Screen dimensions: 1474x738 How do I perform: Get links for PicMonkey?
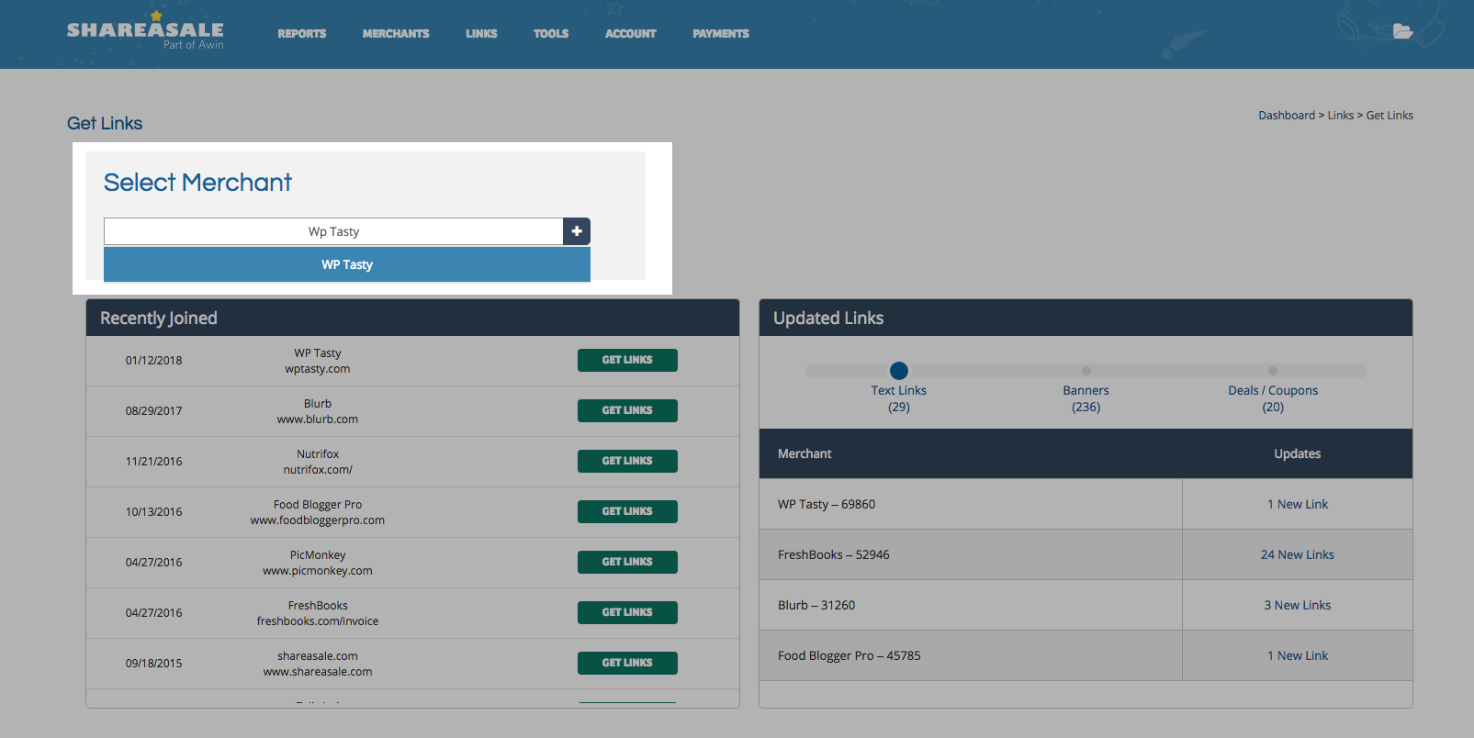tap(627, 562)
